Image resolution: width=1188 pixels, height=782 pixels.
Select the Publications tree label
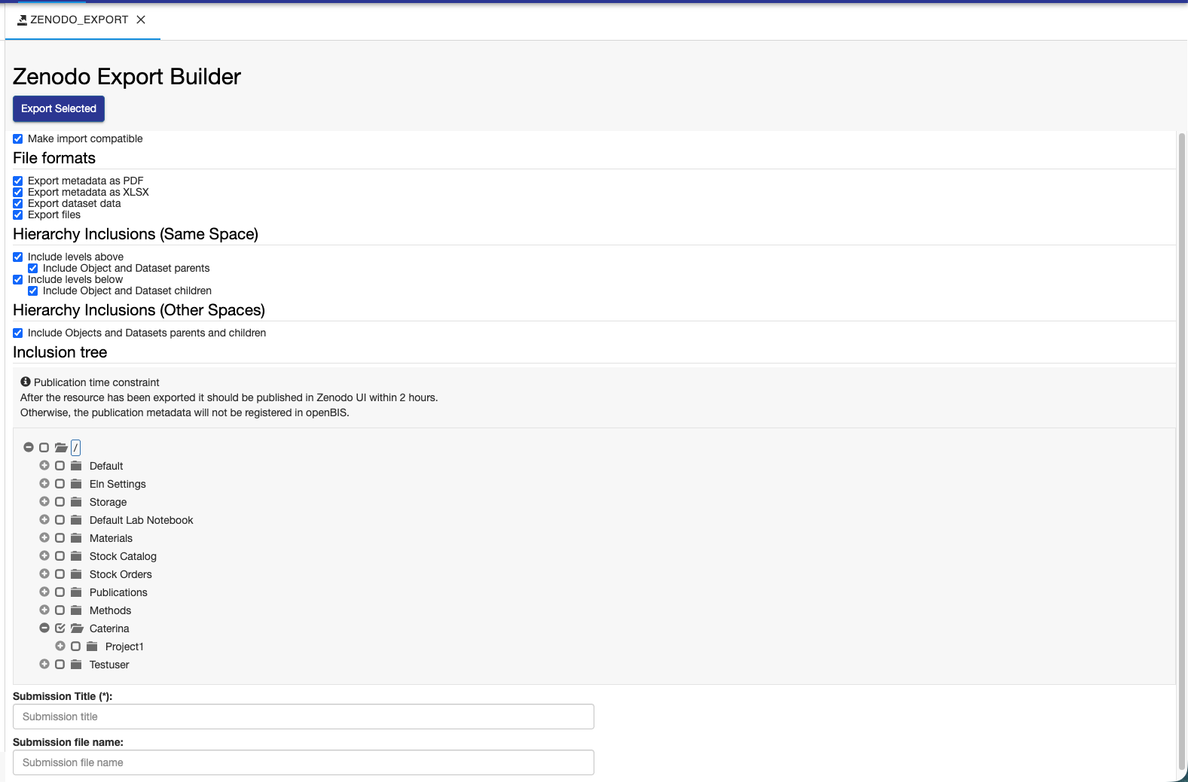(x=118, y=592)
